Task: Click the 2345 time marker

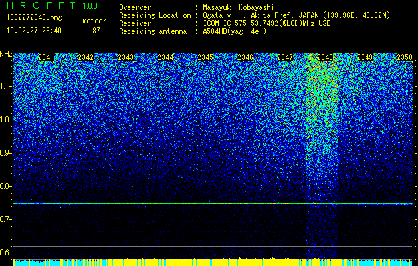Action: tap(205, 57)
